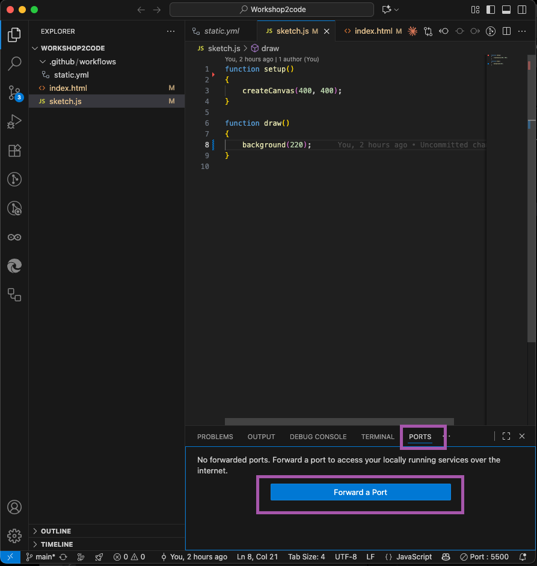Open Copilot dropdown chevron in title bar
Screen dimensions: 537x566
click(397, 10)
